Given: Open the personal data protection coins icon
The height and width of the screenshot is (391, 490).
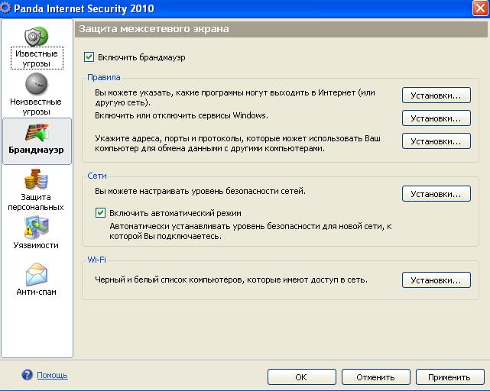Looking at the screenshot, I should pos(36,179).
